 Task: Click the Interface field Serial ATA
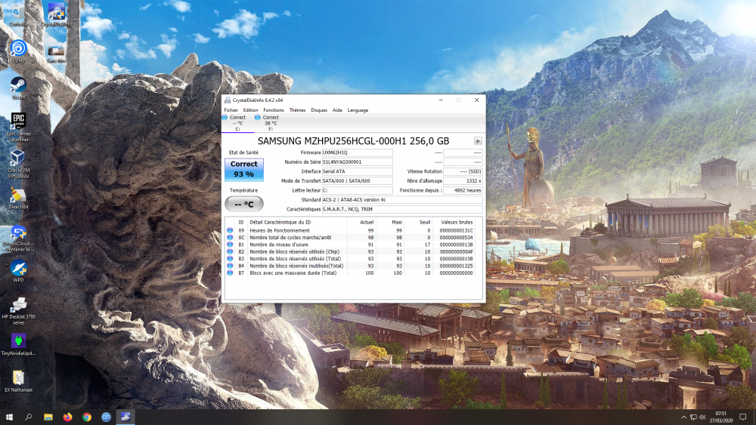point(358,171)
